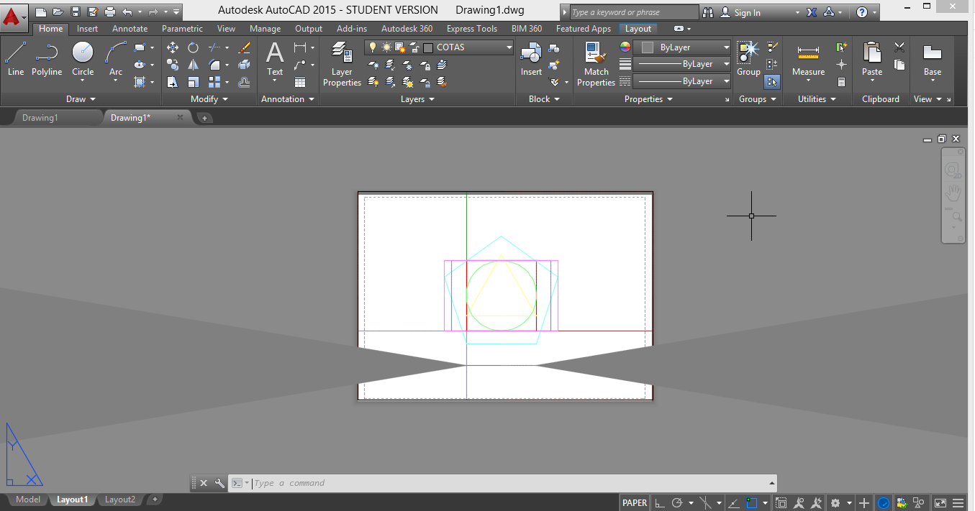Expand the Utilities panel
This screenshot has width=975, height=511.
click(817, 99)
